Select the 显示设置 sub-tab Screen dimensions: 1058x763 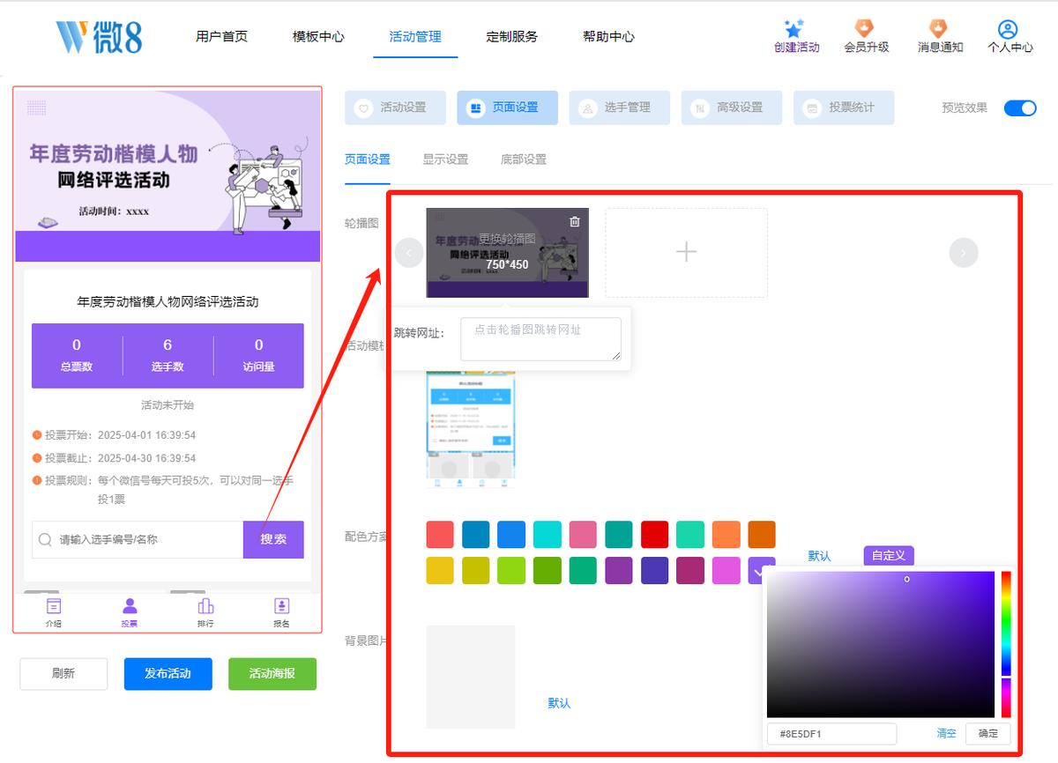(445, 159)
